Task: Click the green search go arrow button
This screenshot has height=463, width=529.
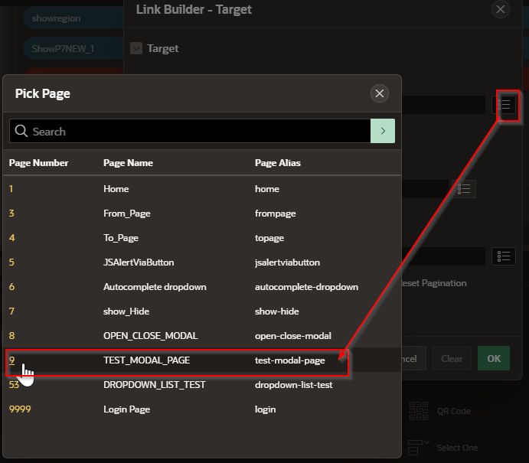Action: click(383, 131)
